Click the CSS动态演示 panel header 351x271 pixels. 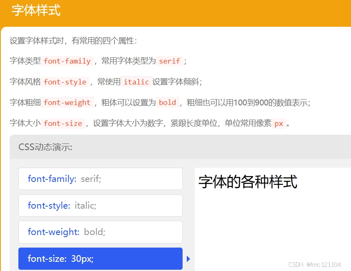click(45, 147)
